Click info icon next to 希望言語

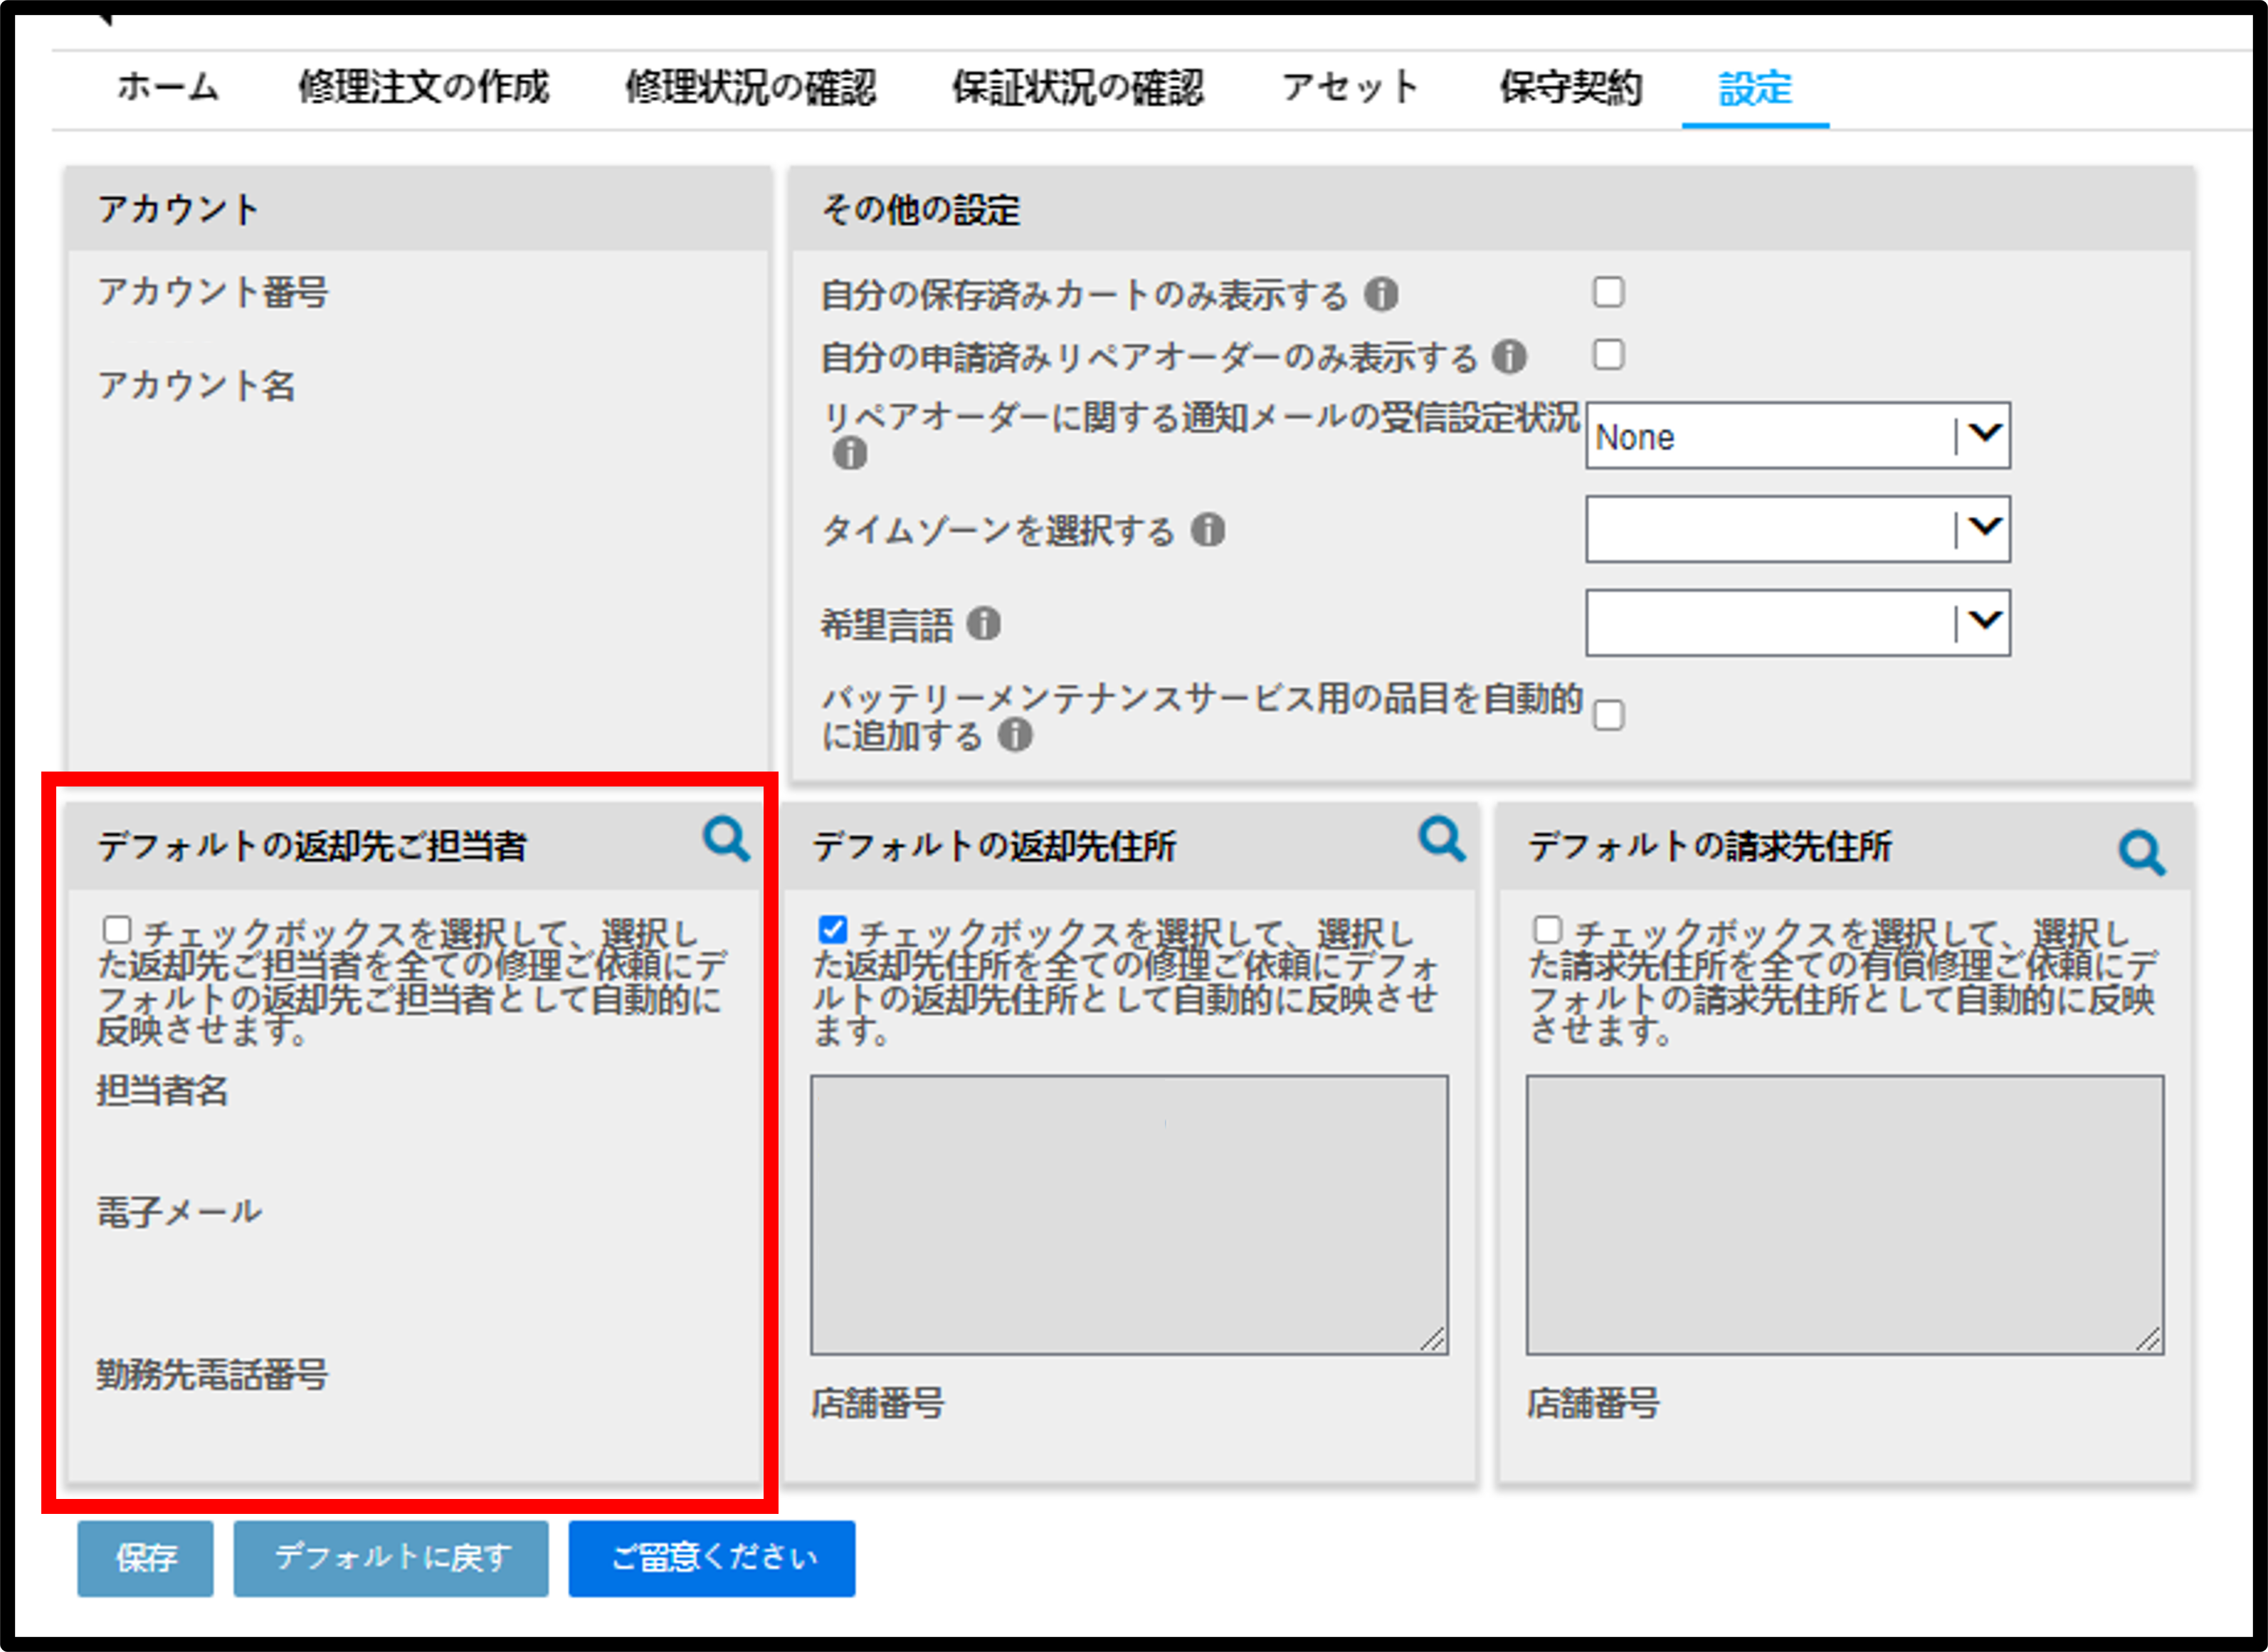(x=984, y=624)
